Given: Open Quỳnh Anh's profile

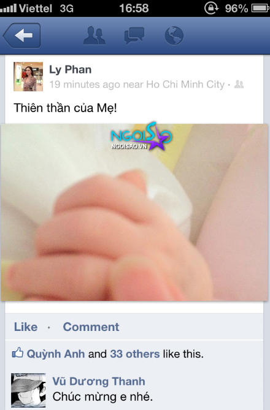Looking at the screenshot, I should (56, 354).
